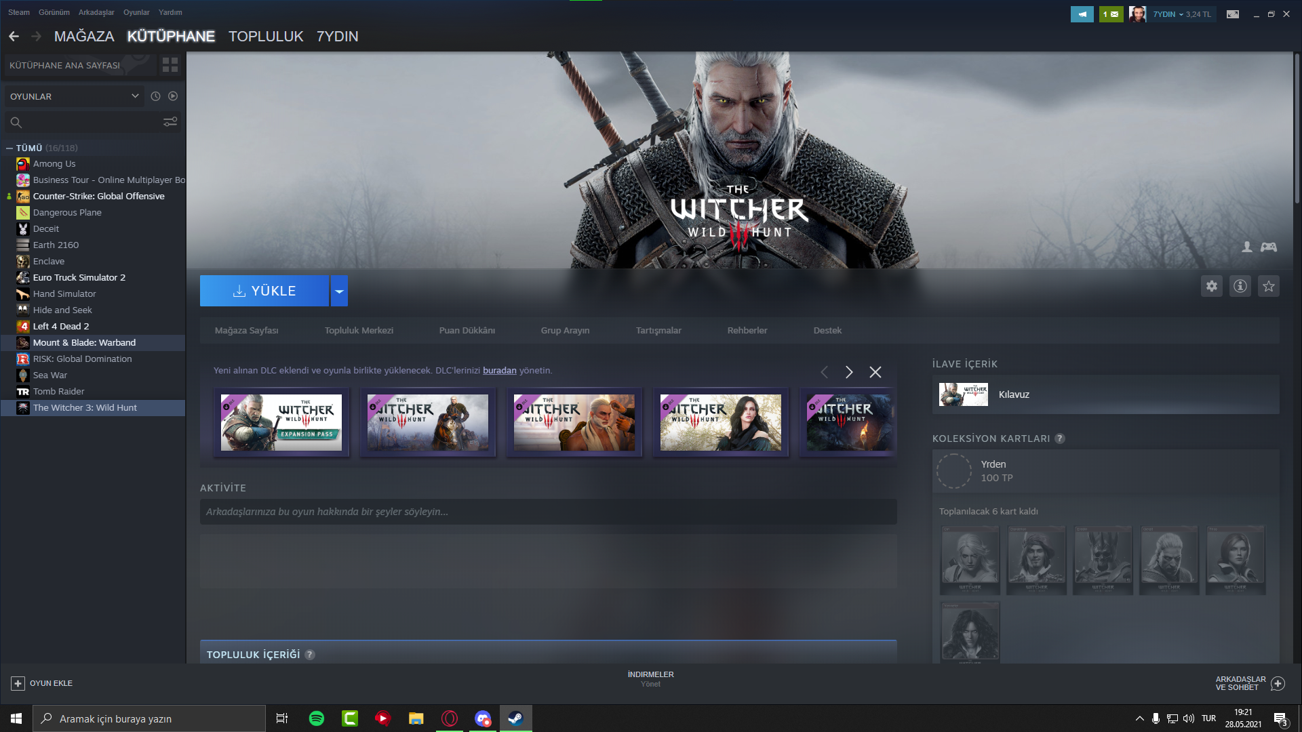The image size is (1302, 732).
Task: Click the game info icon
Action: click(1240, 286)
